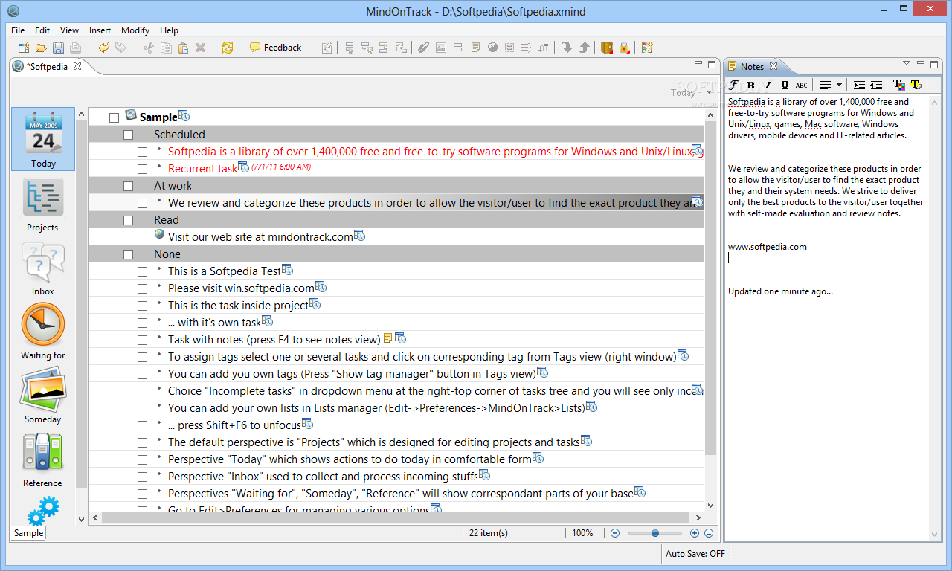Image resolution: width=952 pixels, height=571 pixels.
Task: Open the Insert menu
Action: [100, 30]
